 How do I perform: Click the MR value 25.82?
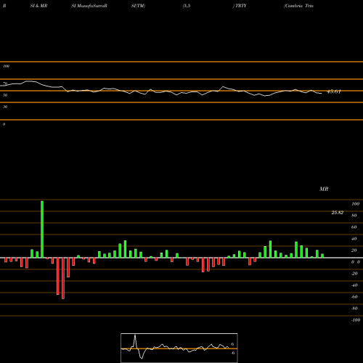338,213
